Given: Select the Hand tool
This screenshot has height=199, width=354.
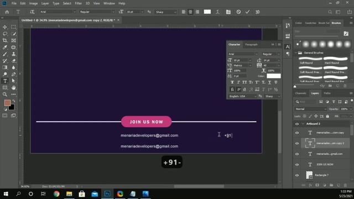Looking at the screenshot, I should tap(13, 87).
